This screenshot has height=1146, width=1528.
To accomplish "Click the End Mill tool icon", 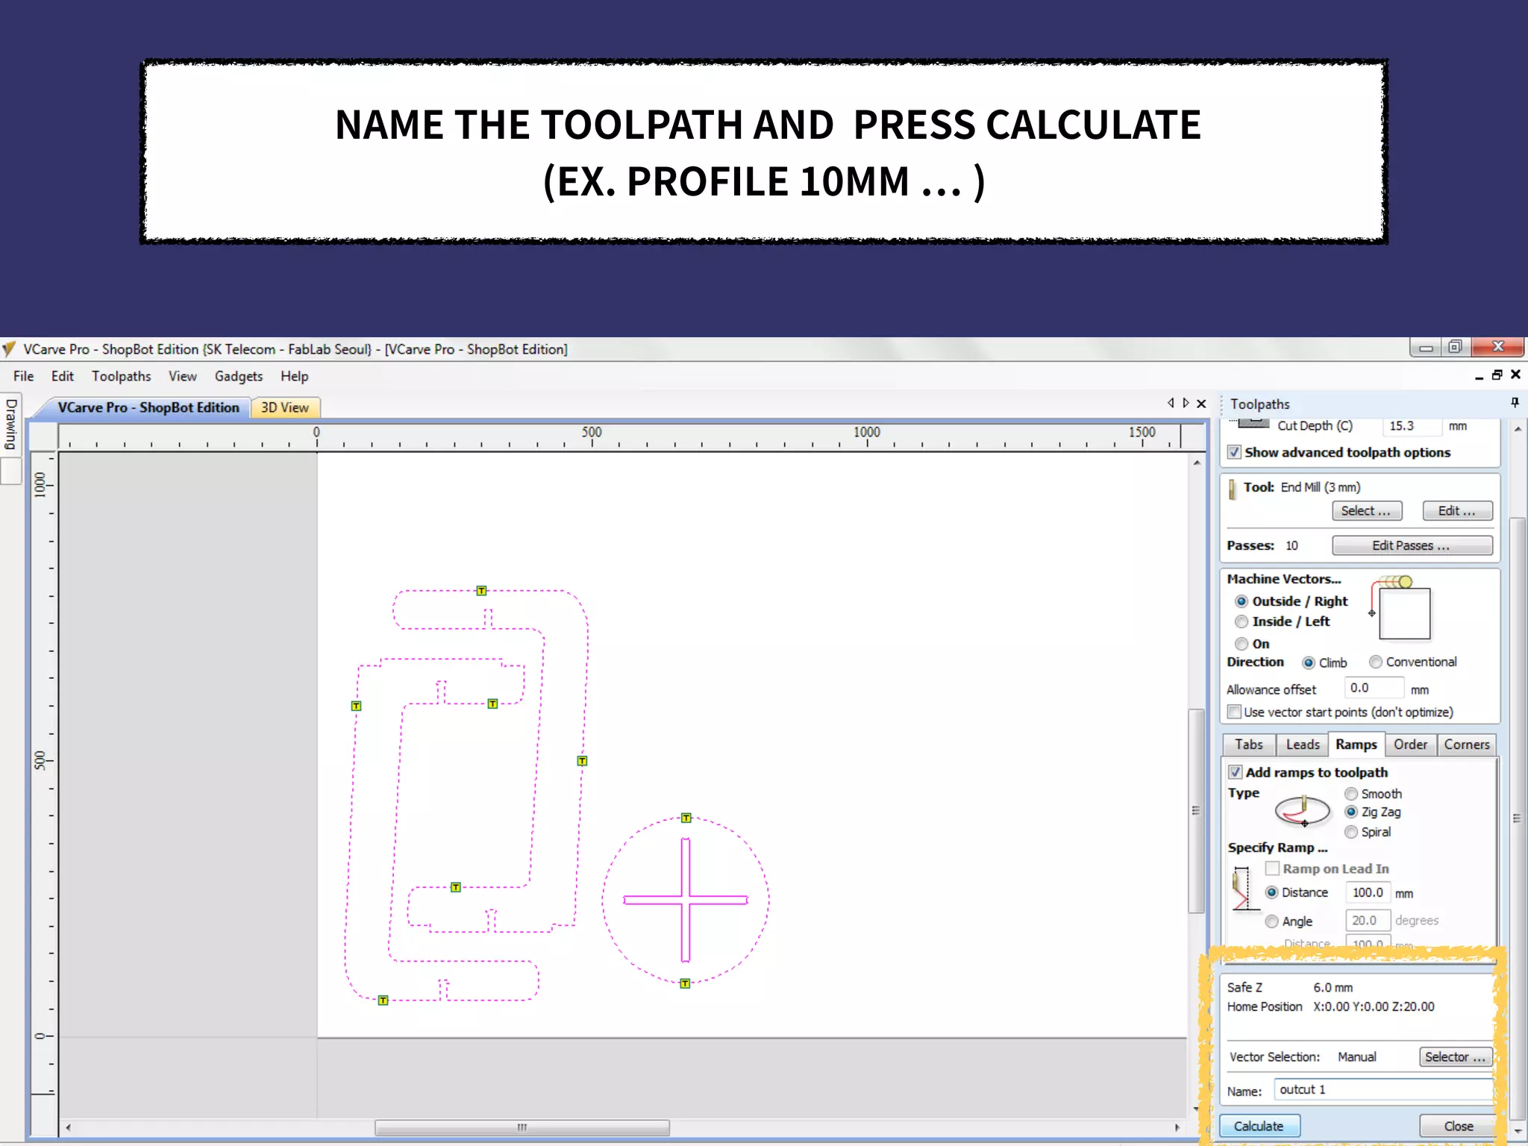I will click(1233, 489).
